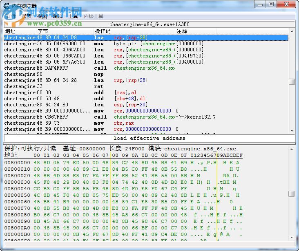Select the row with bytes 48 8D 05 6F7A6300
This screenshot has height=251, width=299.
click(x=146, y=62)
